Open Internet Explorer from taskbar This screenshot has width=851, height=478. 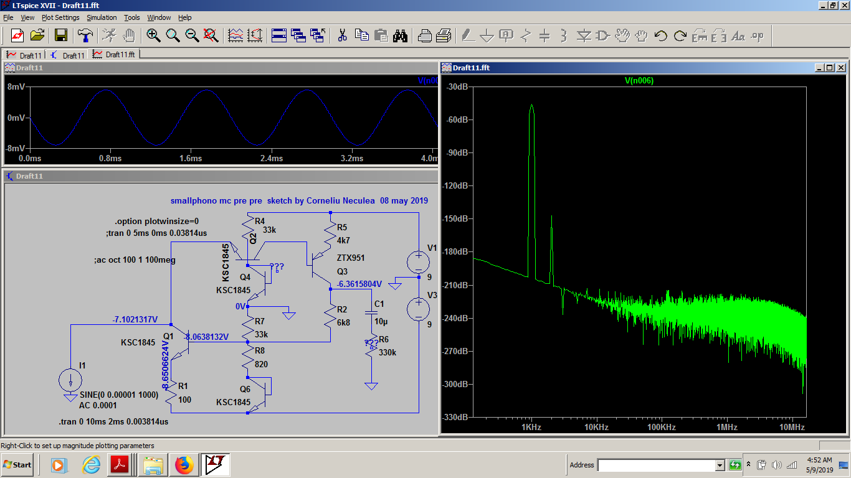coord(92,465)
